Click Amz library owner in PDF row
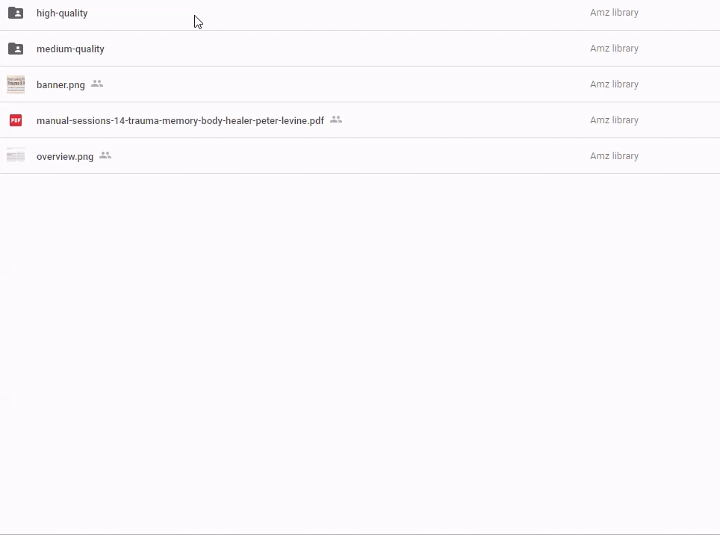720x535 pixels. pyautogui.click(x=614, y=120)
